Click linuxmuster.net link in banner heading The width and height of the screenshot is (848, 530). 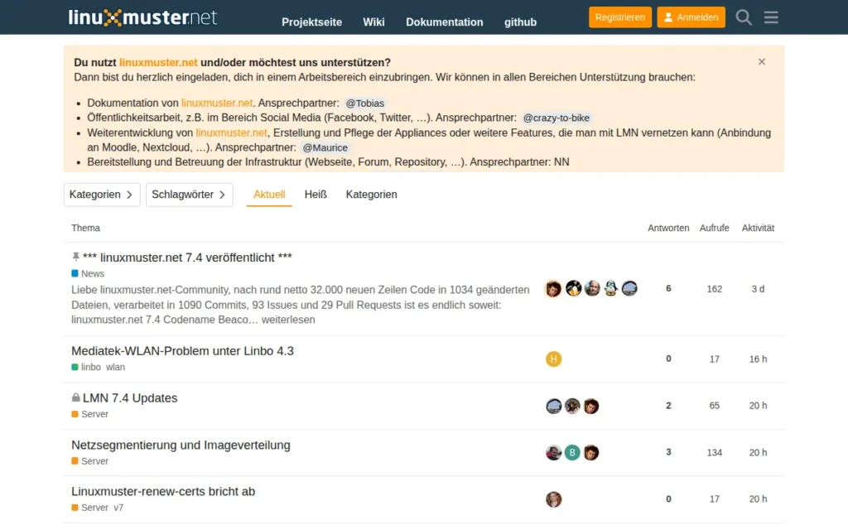coord(158,62)
